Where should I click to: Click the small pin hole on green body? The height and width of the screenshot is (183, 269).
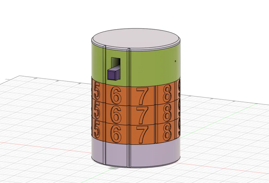[x=175, y=61]
